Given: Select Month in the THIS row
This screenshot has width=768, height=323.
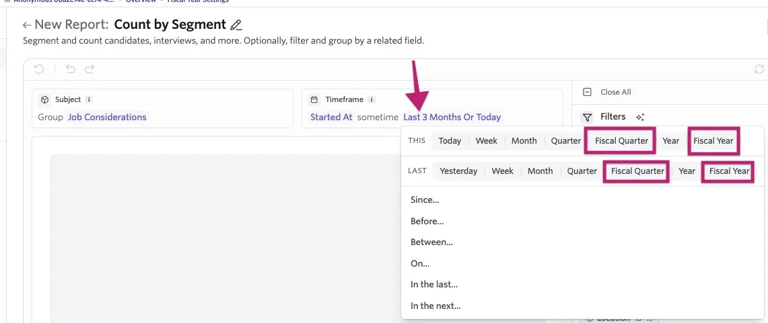Looking at the screenshot, I should (524, 141).
